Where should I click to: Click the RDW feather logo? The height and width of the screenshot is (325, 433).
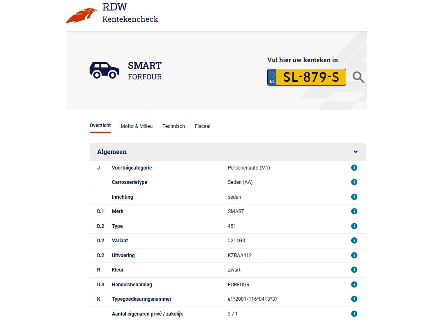tap(81, 16)
